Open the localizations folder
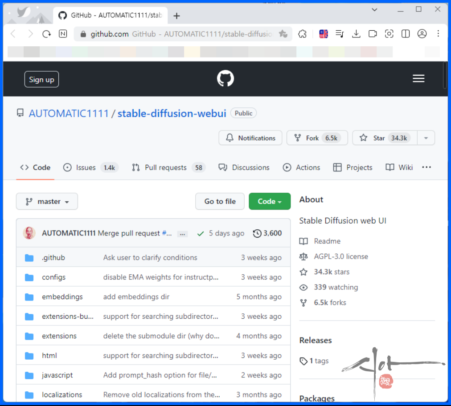The height and width of the screenshot is (406, 451). [x=62, y=395]
